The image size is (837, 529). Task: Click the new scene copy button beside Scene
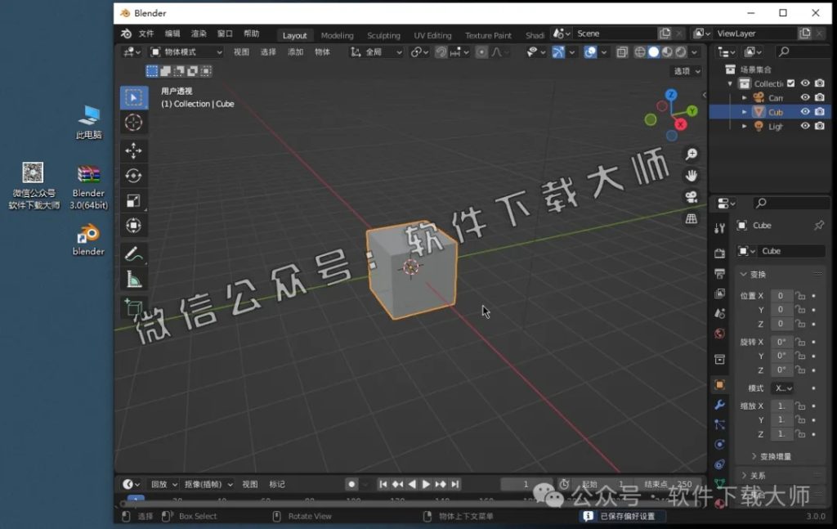[665, 33]
